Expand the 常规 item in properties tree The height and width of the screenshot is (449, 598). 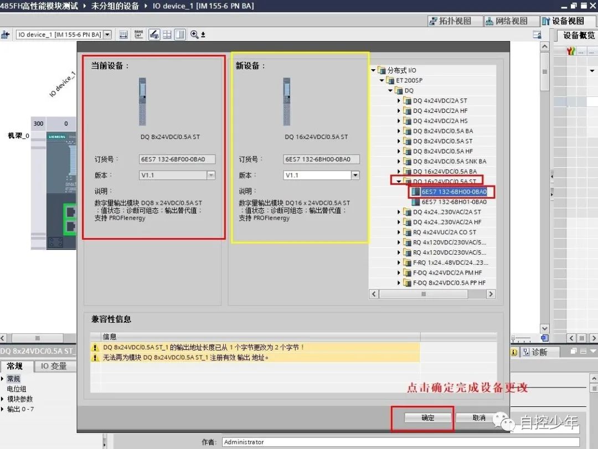point(2,379)
